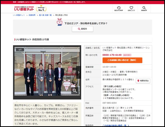Click the No.1 award badge
Image resolution: width=165 pixels, height=127 pixels.
click(x=41, y=9)
